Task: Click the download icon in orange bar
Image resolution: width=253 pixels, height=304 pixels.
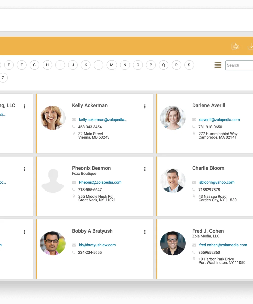Action: [x=250, y=46]
